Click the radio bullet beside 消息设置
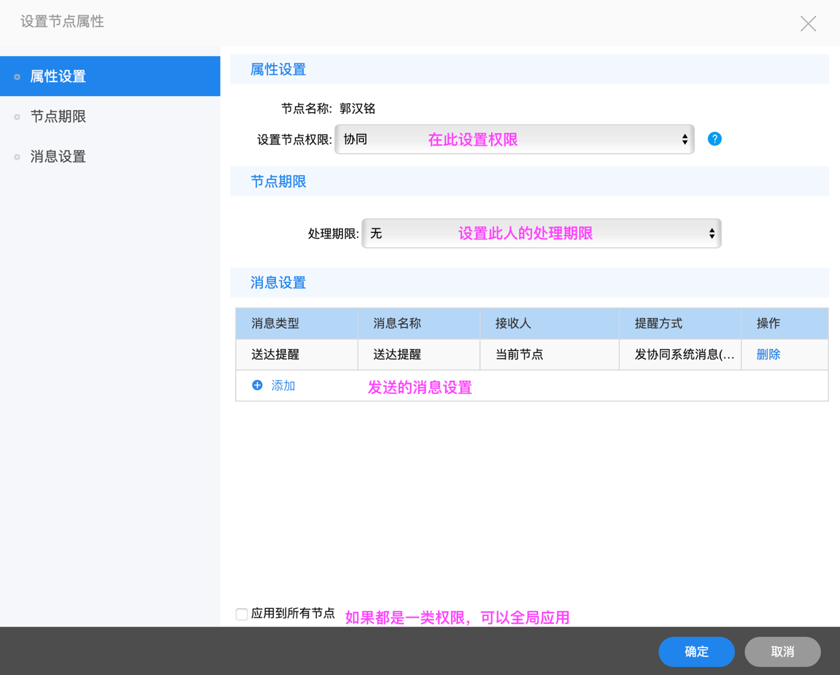Screen dimensions: 840x675 pos(16,156)
